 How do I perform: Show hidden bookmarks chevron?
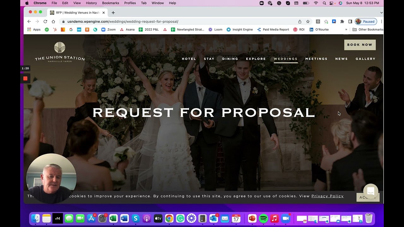click(346, 30)
